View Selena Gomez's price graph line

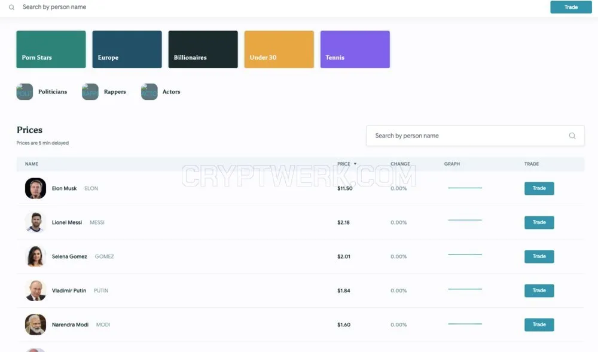click(x=465, y=255)
